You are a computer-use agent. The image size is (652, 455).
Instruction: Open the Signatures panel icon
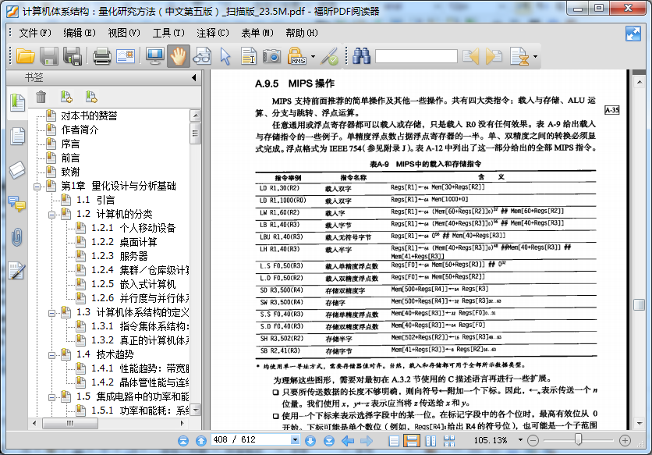(17, 271)
